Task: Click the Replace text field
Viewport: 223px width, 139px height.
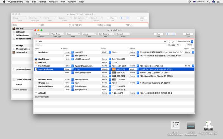Action: pyautogui.click(x=101, y=45)
